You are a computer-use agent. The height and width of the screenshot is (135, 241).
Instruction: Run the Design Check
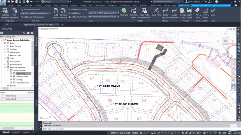(183, 13)
